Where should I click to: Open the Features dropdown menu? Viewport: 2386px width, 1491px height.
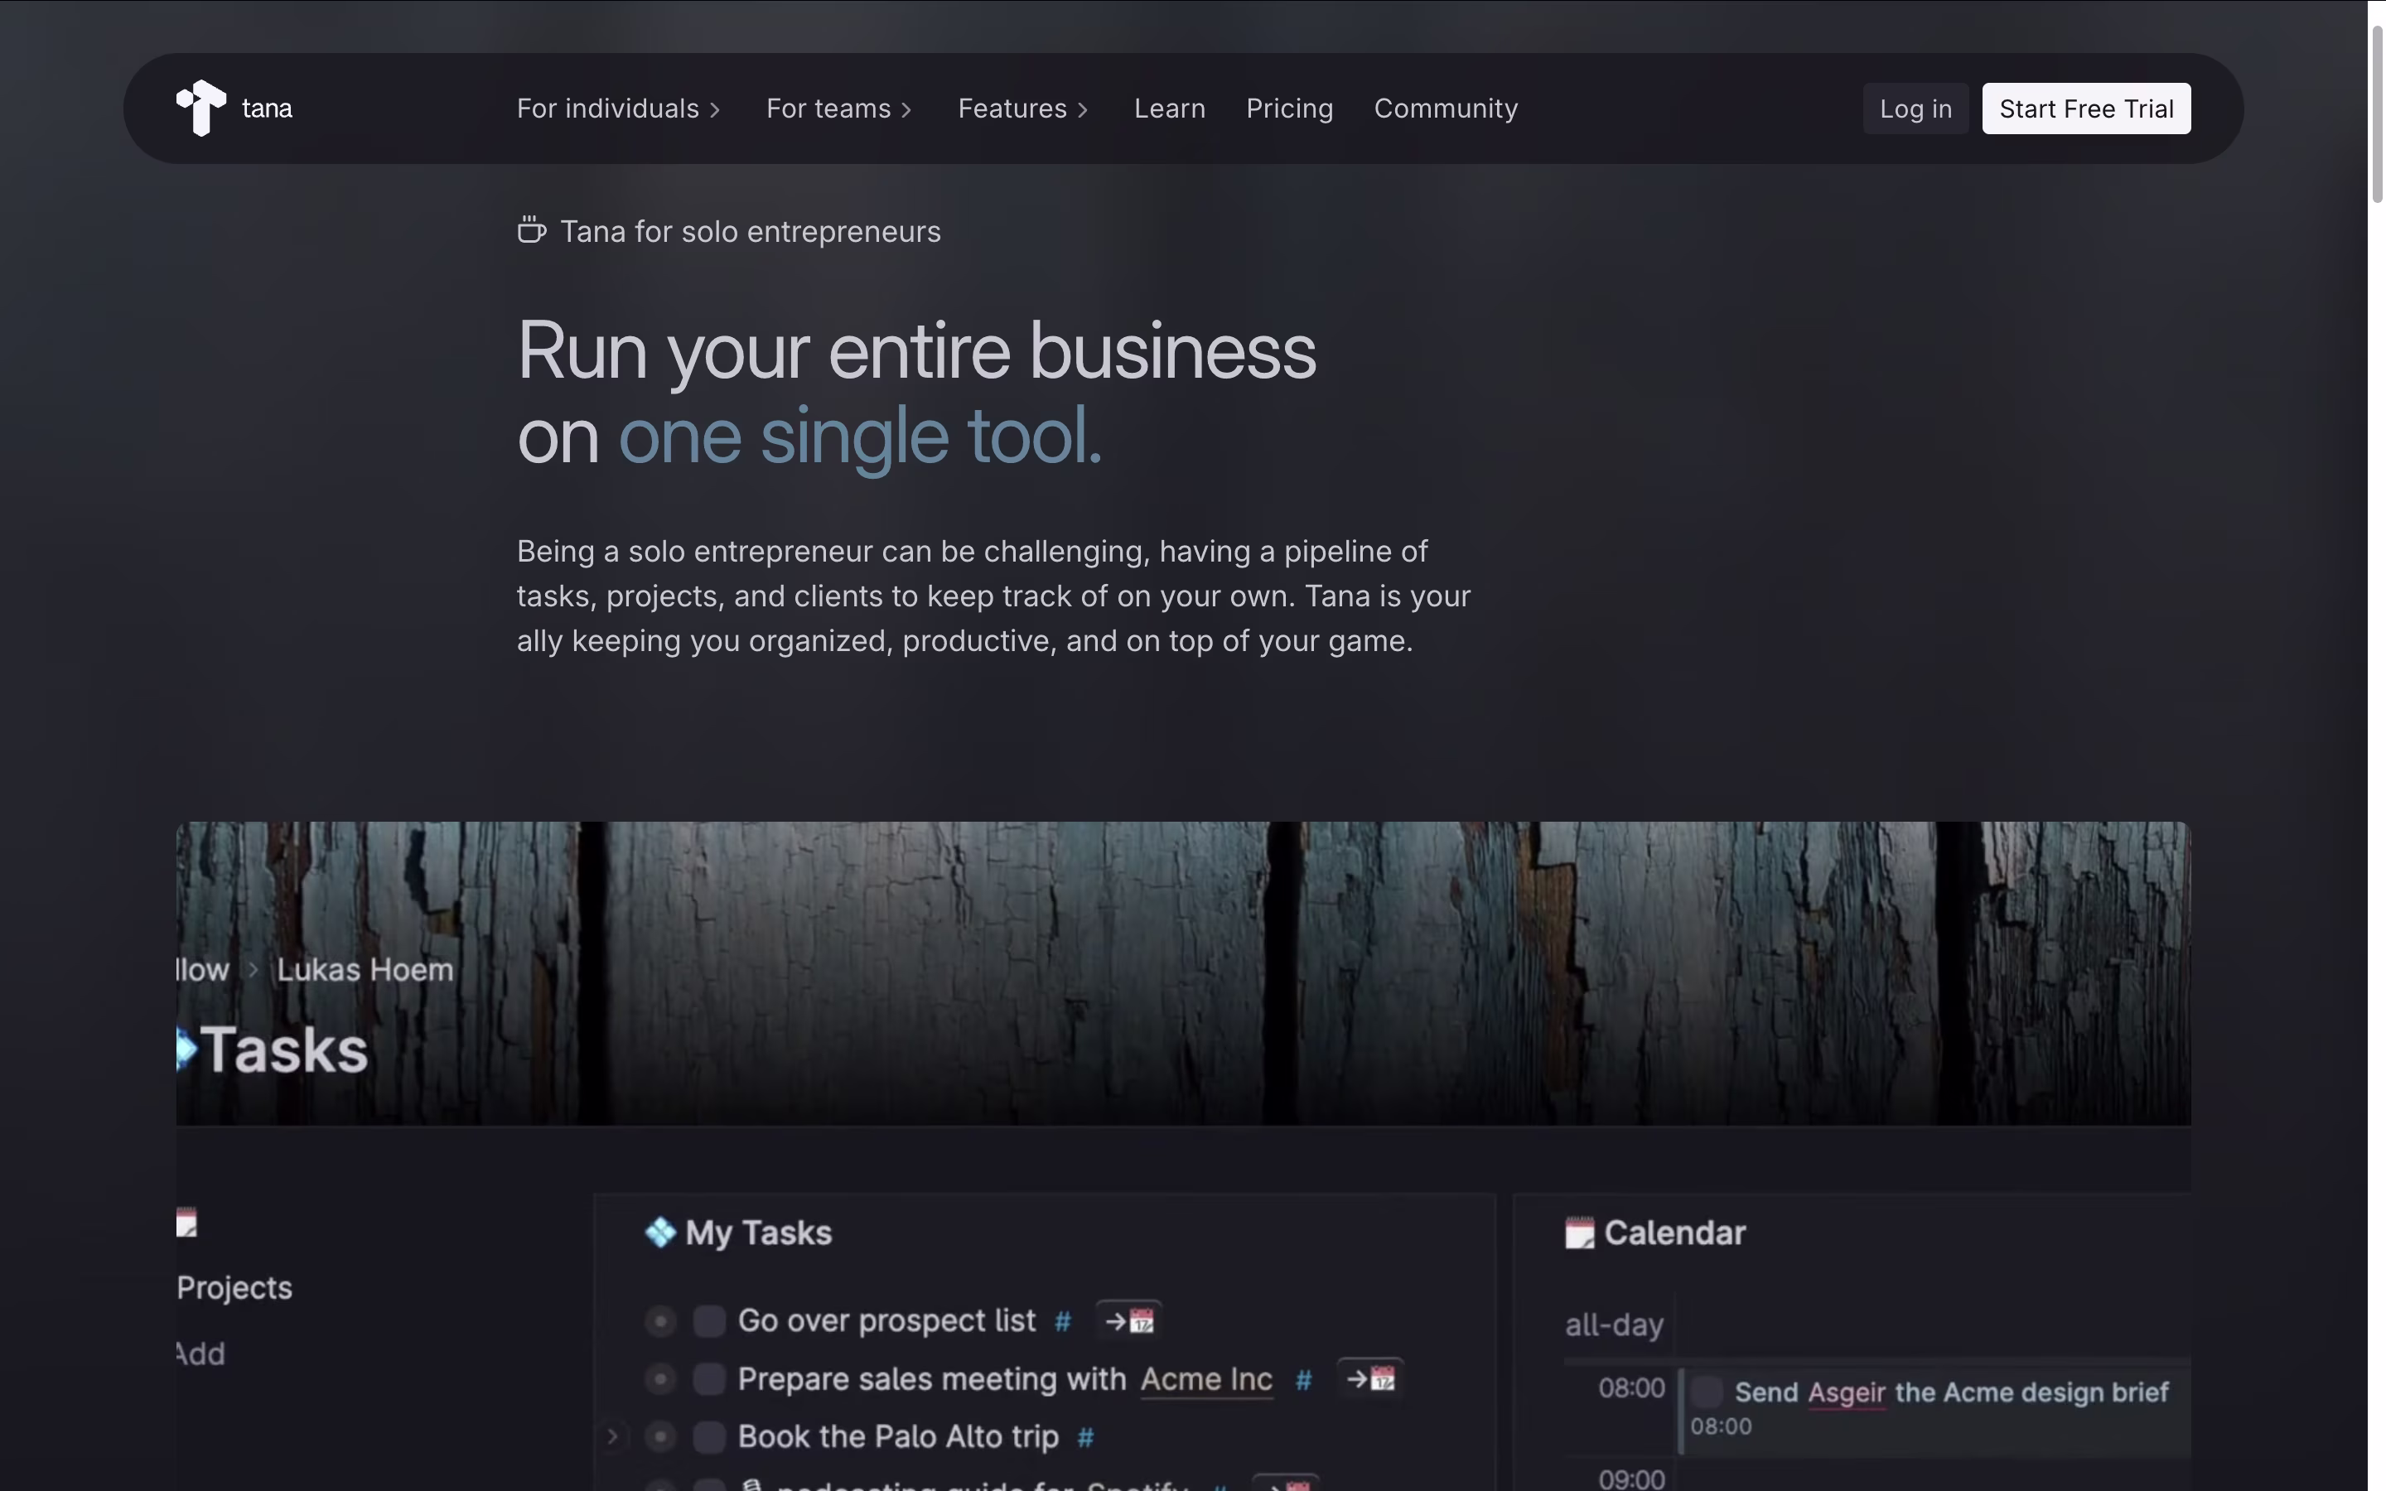click(x=1023, y=109)
